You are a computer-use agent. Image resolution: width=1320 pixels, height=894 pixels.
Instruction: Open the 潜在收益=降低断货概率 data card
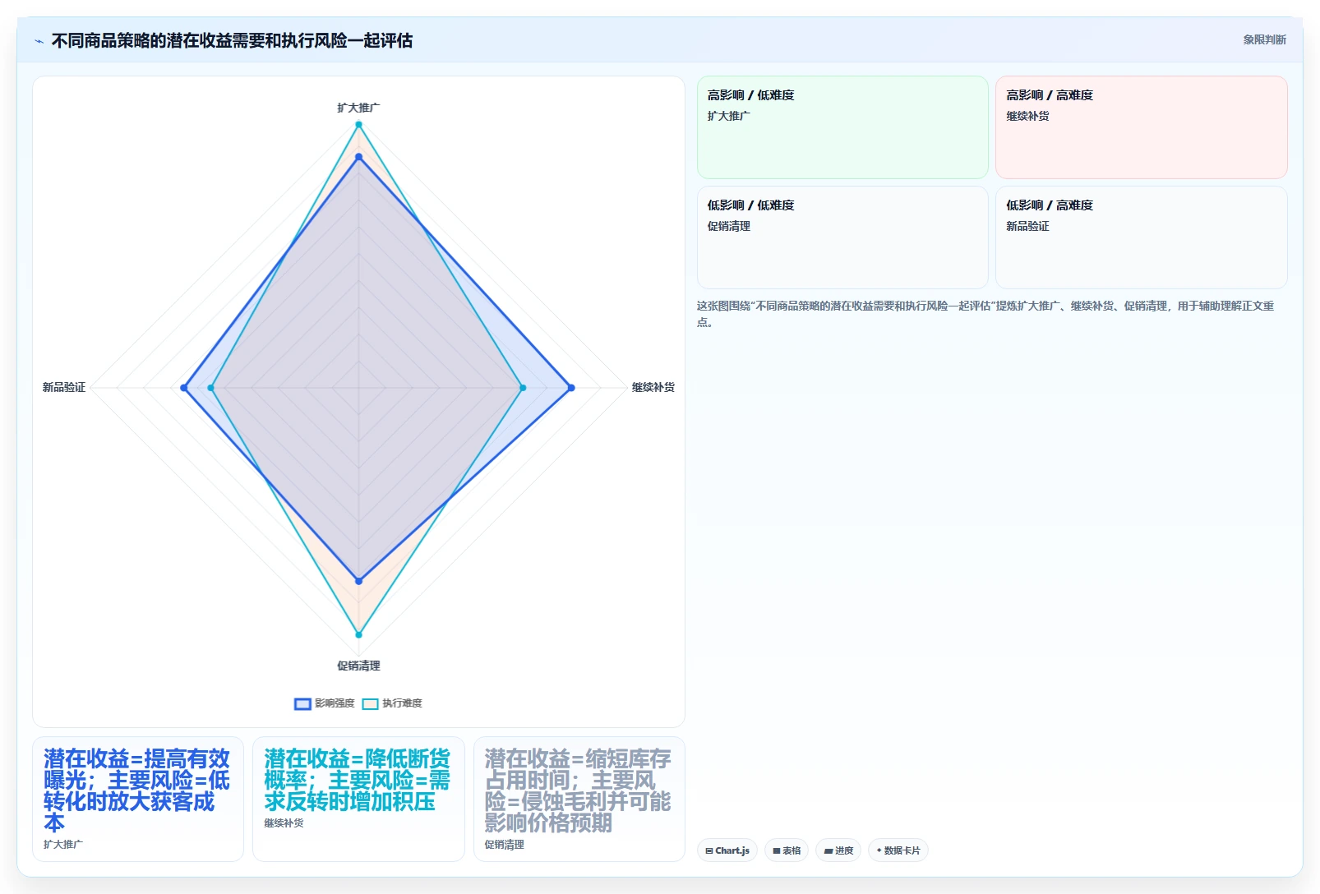[358, 799]
